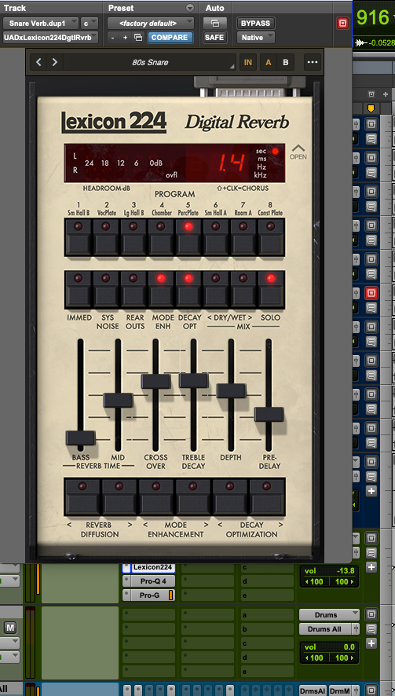Click the reverb time display reading 1.4
Viewport: 395px width, 696px height.
coord(231,163)
